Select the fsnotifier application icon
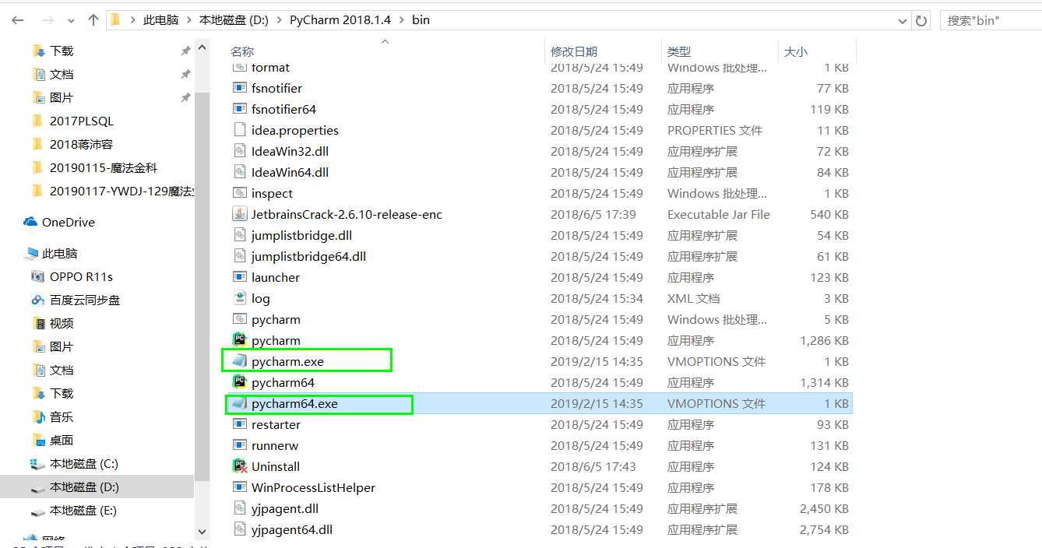This screenshot has height=548, width=1042. tap(240, 88)
